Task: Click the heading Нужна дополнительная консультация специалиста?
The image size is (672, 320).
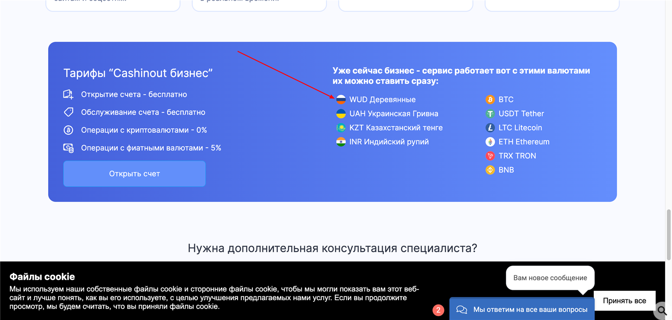Action: (x=332, y=248)
